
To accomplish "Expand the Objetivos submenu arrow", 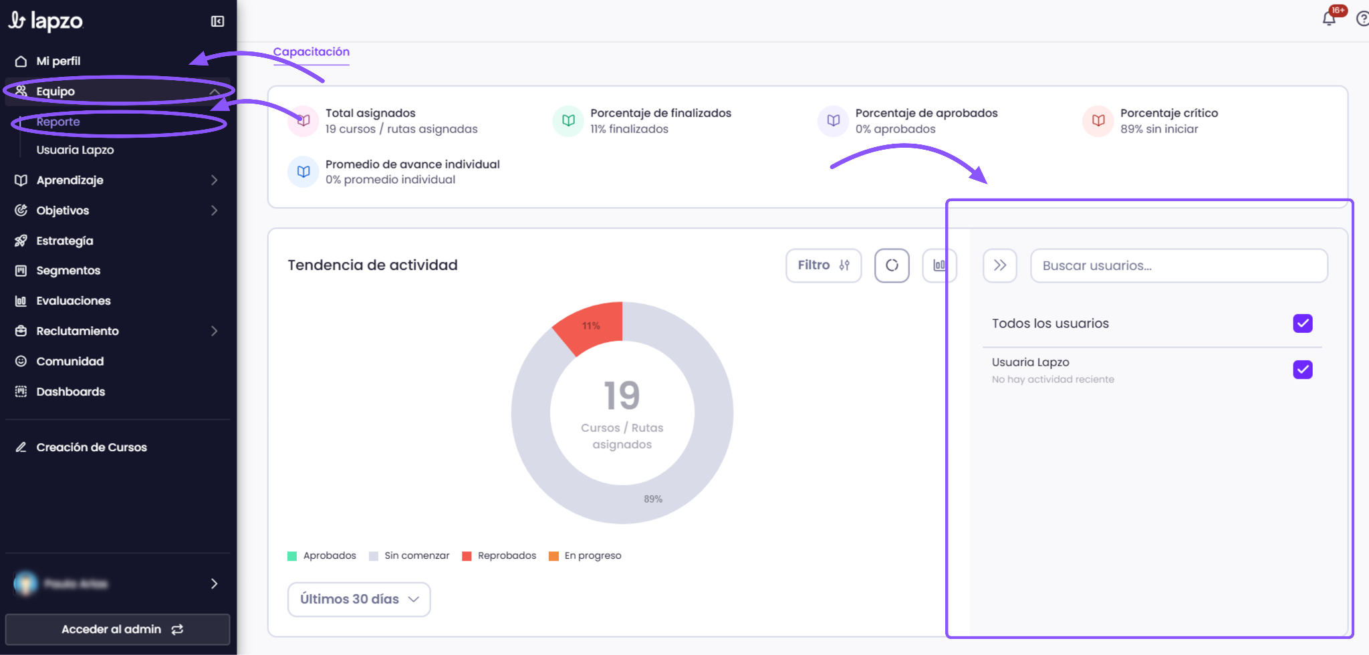I will click(x=215, y=211).
